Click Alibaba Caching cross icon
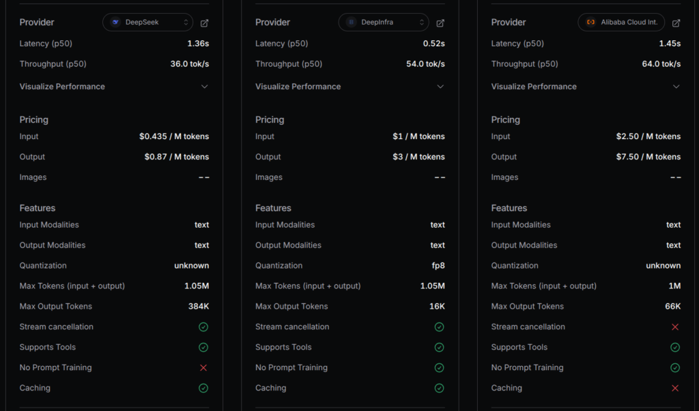699x411 pixels. [675, 389]
